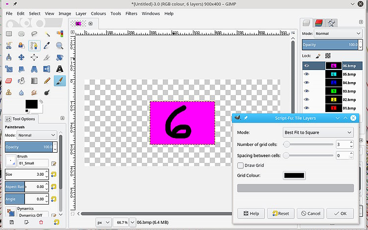
Task: Increase the Spacing between cells stepper
Action: 351,154
